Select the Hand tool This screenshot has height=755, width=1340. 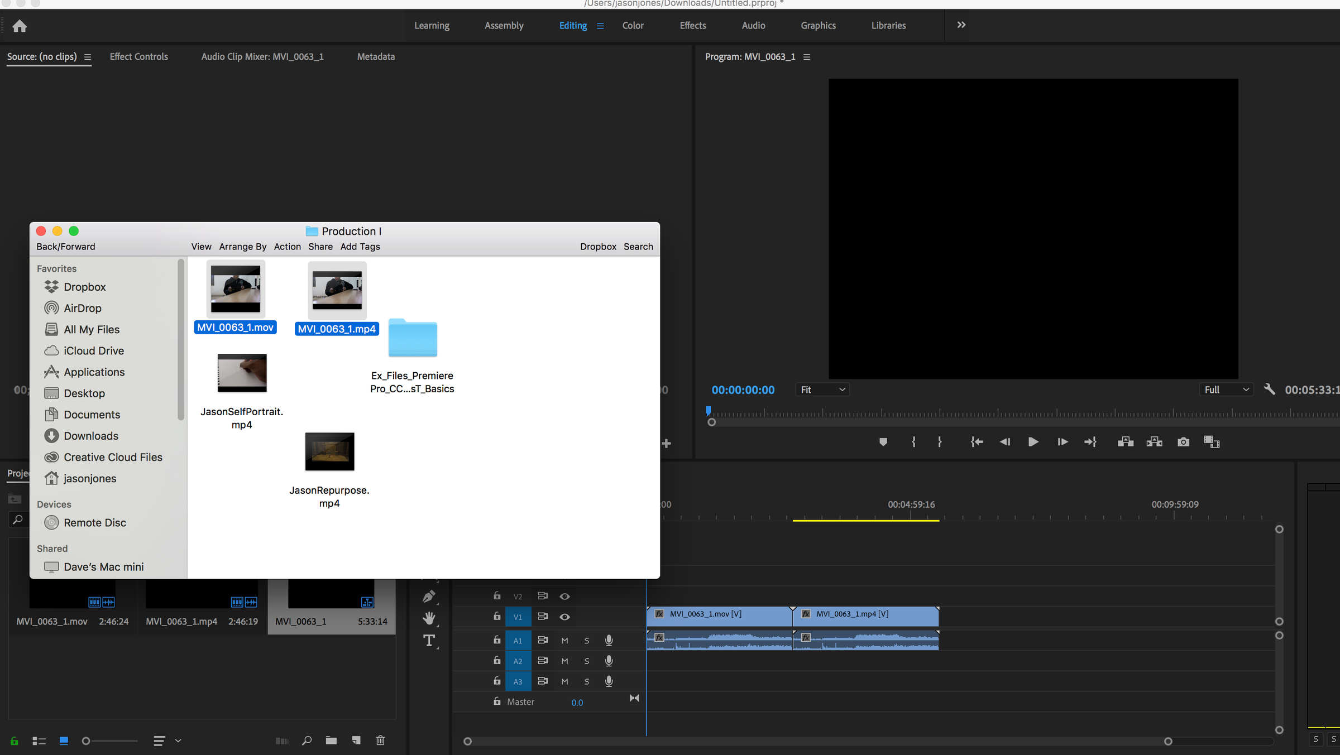click(429, 618)
